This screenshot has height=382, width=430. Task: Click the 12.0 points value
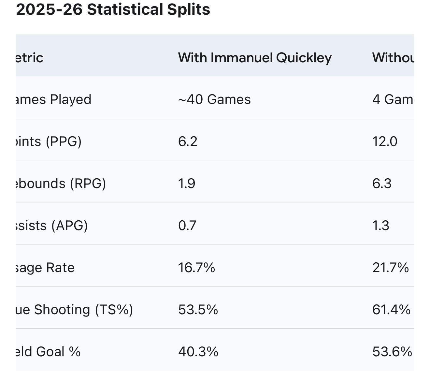coord(384,141)
